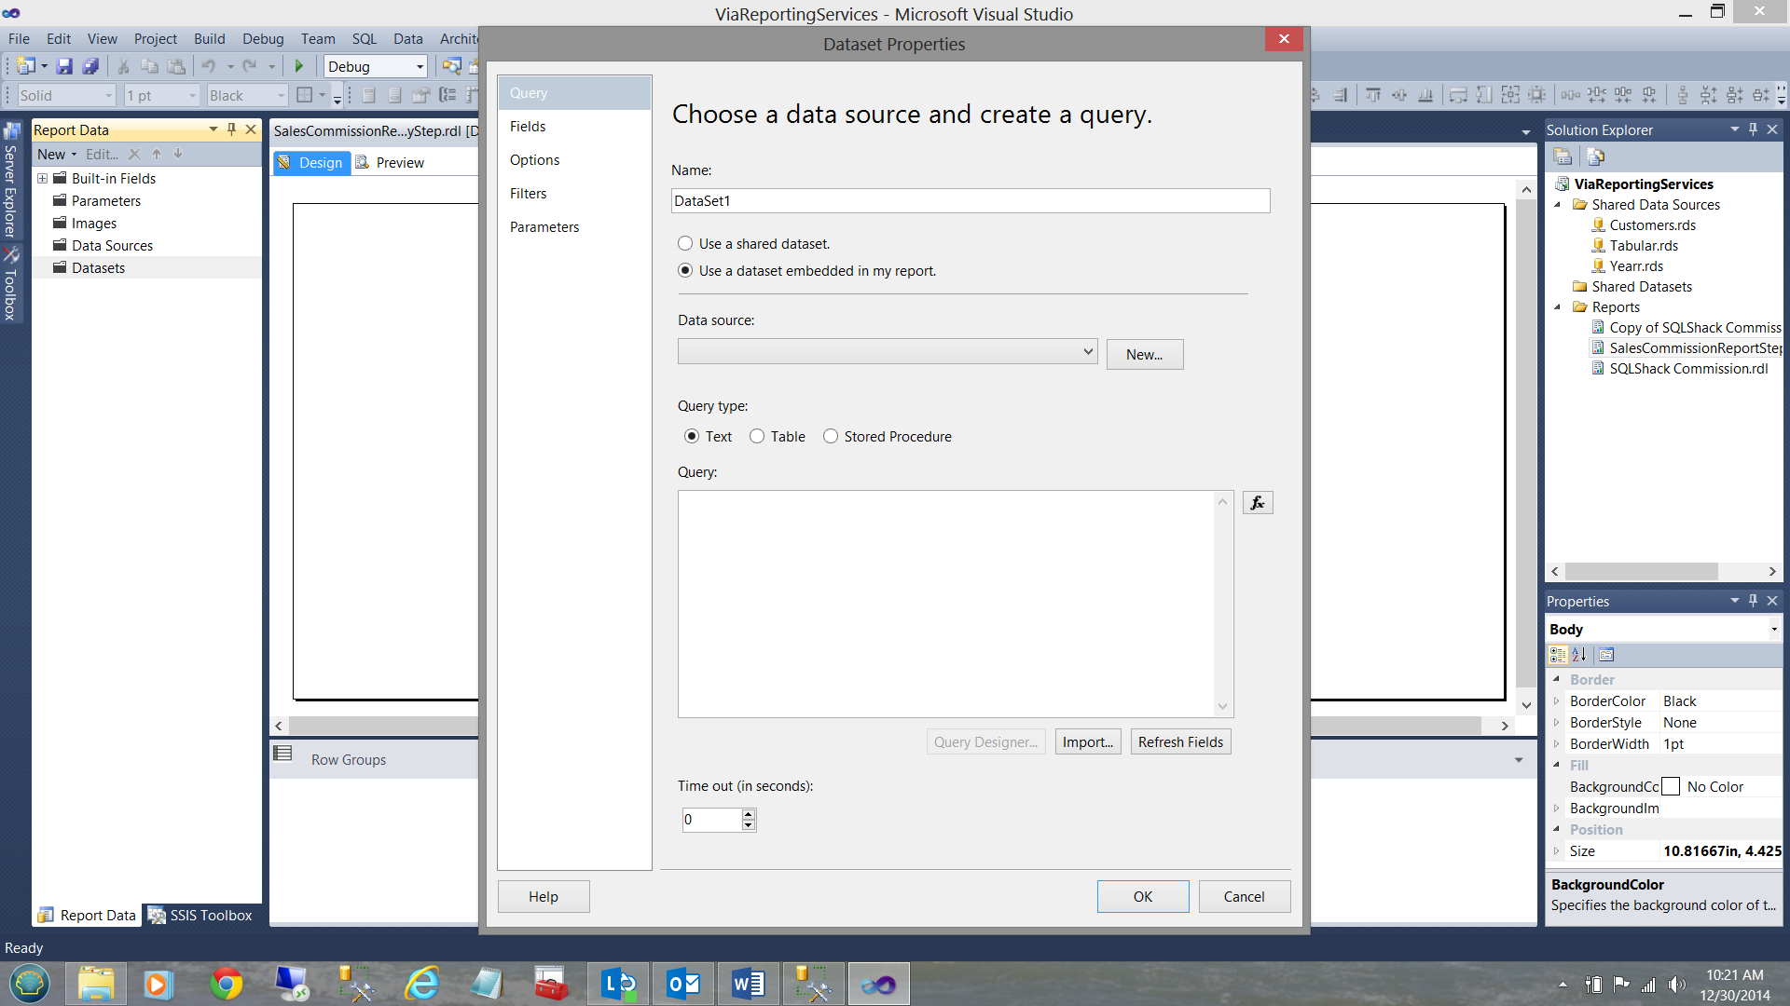
Task: Open Google Chrome from taskbar
Action: click(x=226, y=984)
